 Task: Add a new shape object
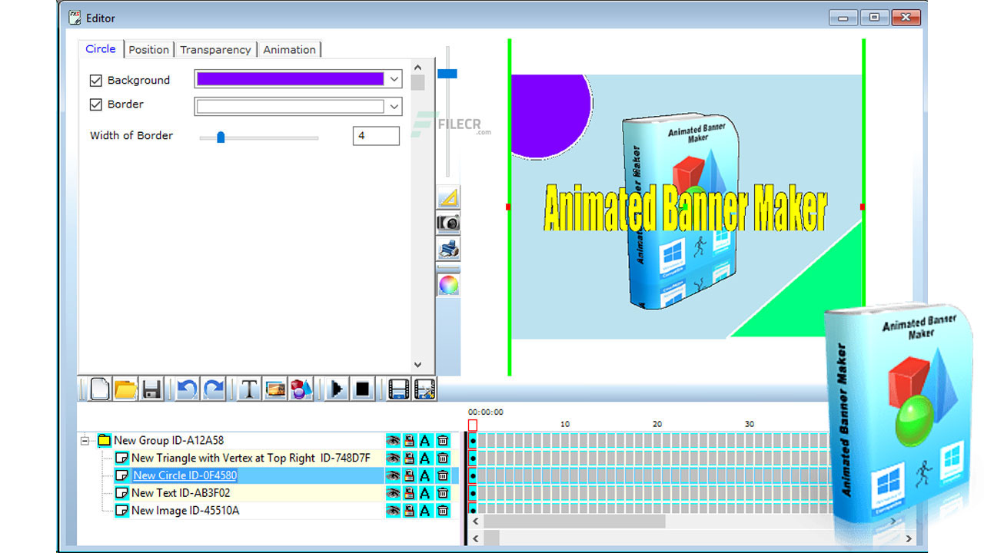(x=301, y=389)
